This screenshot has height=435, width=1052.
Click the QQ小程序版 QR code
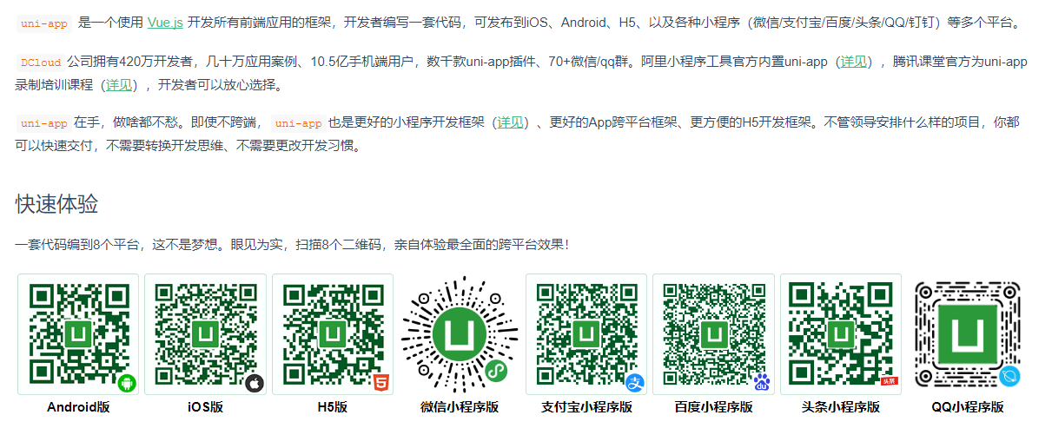968,335
